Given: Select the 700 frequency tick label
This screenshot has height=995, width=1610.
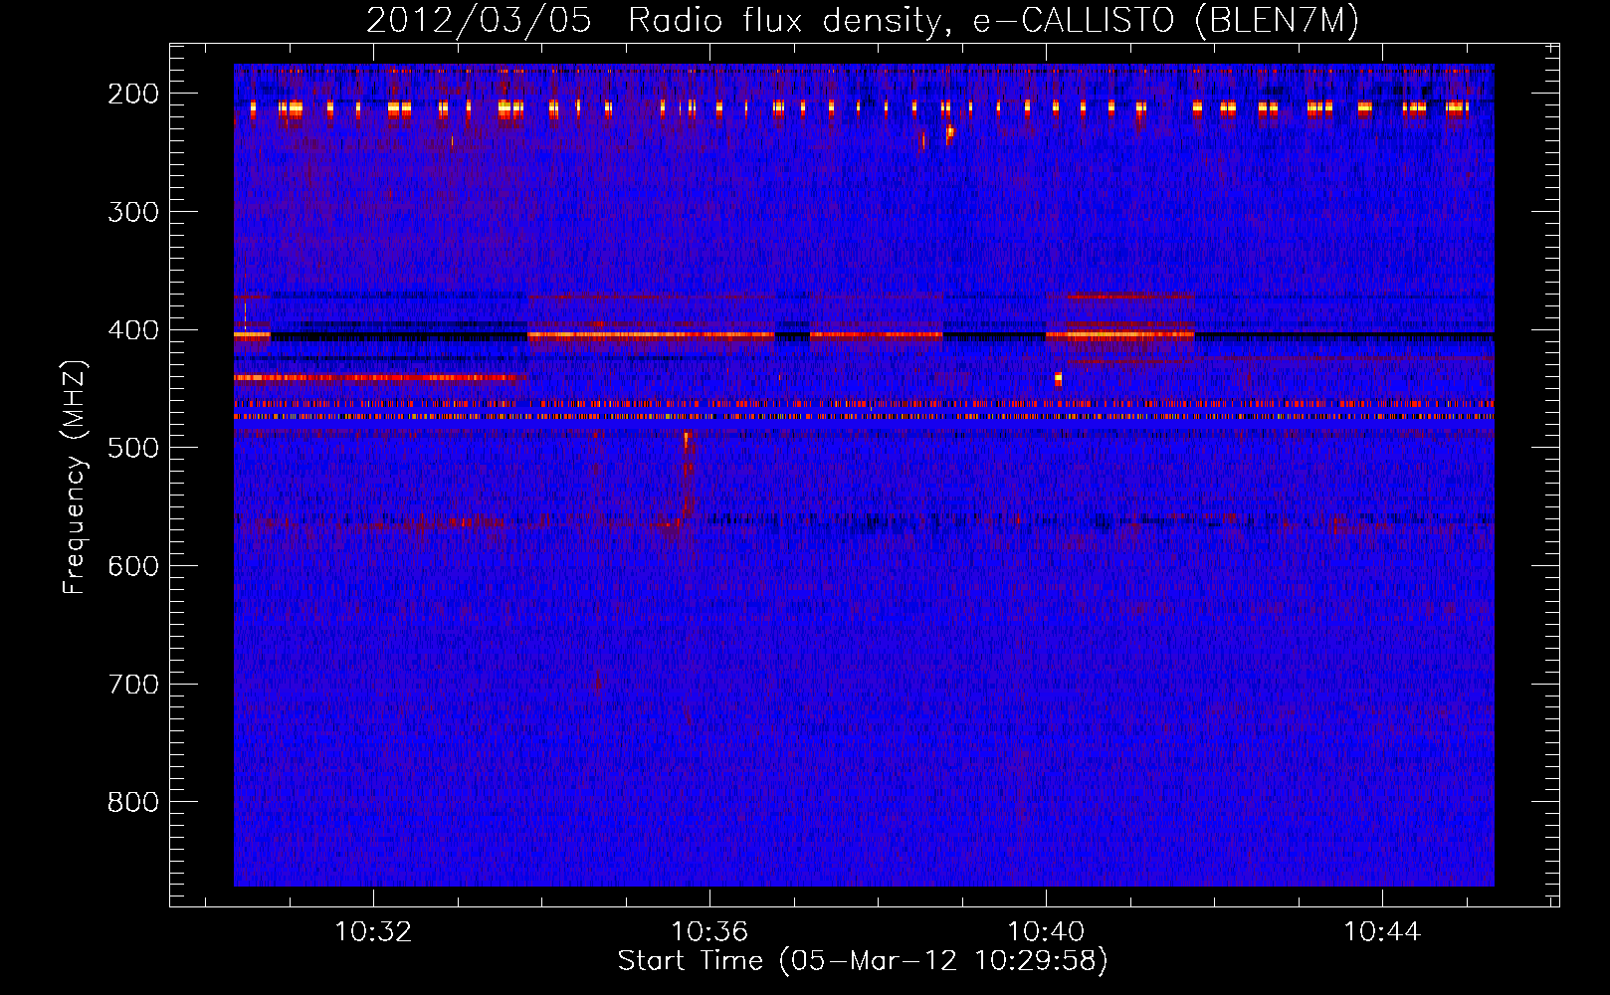Looking at the screenshot, I should click(x=133, y=685).
